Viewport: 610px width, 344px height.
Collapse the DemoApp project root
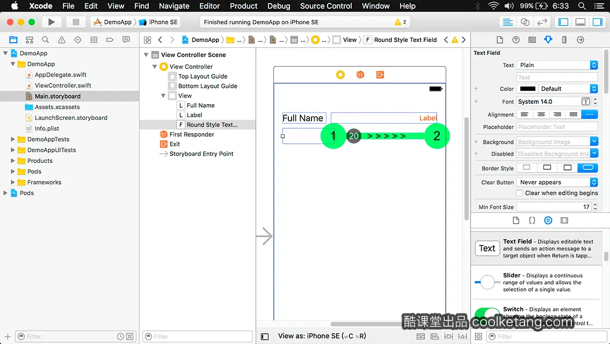click(x=5, y=53)
